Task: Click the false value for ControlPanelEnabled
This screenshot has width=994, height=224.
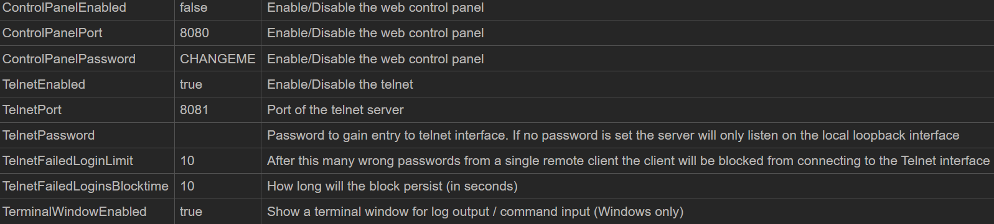Action: tap(194, 8)
